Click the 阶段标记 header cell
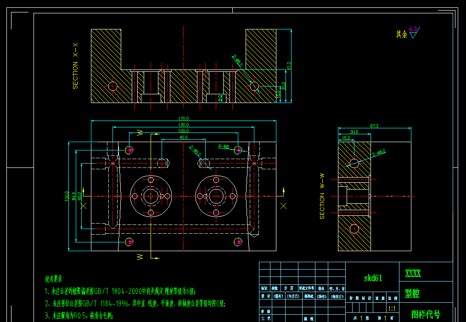This screenshot has width=466, height=322. coord(359,298)
